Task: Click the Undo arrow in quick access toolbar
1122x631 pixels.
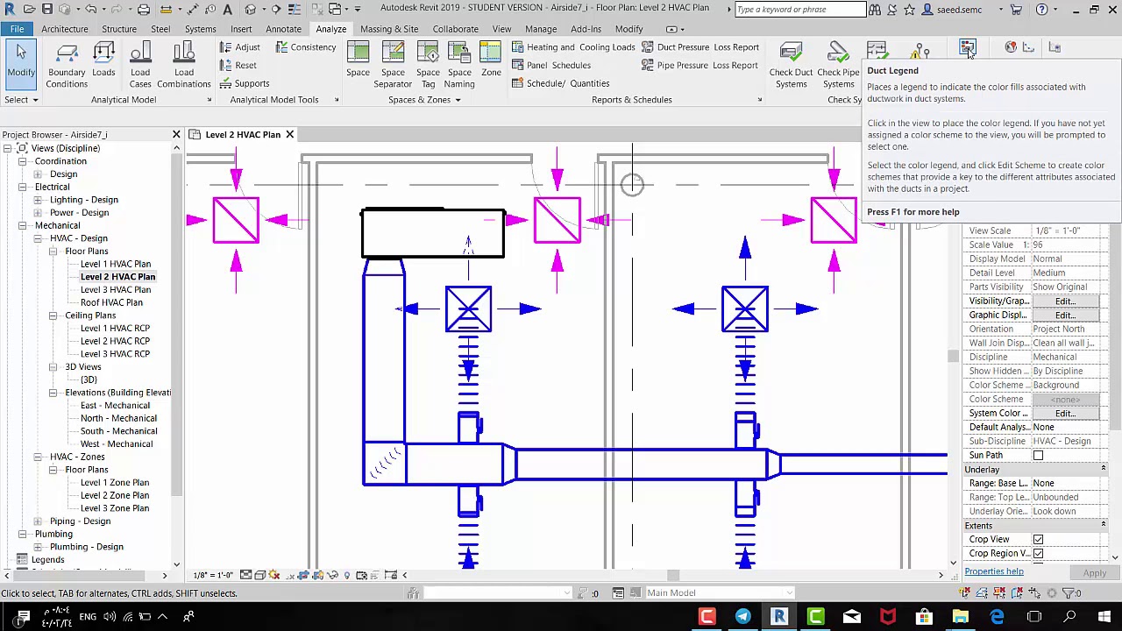Action: pos(90,10)
